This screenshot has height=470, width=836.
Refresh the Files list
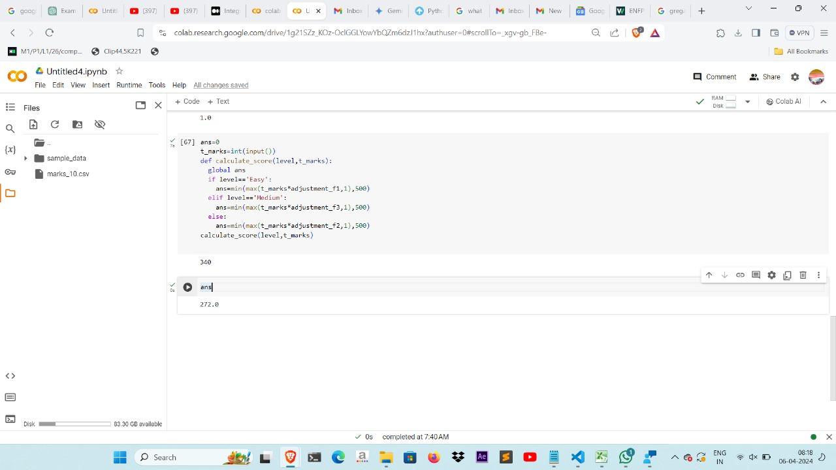click(x=55, y=124)
